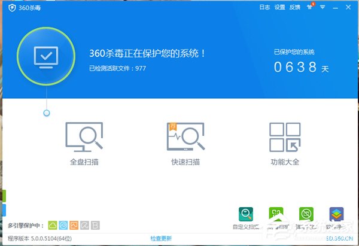Open the 自定义扫描 custom scan tool

(x=246, y=218)
